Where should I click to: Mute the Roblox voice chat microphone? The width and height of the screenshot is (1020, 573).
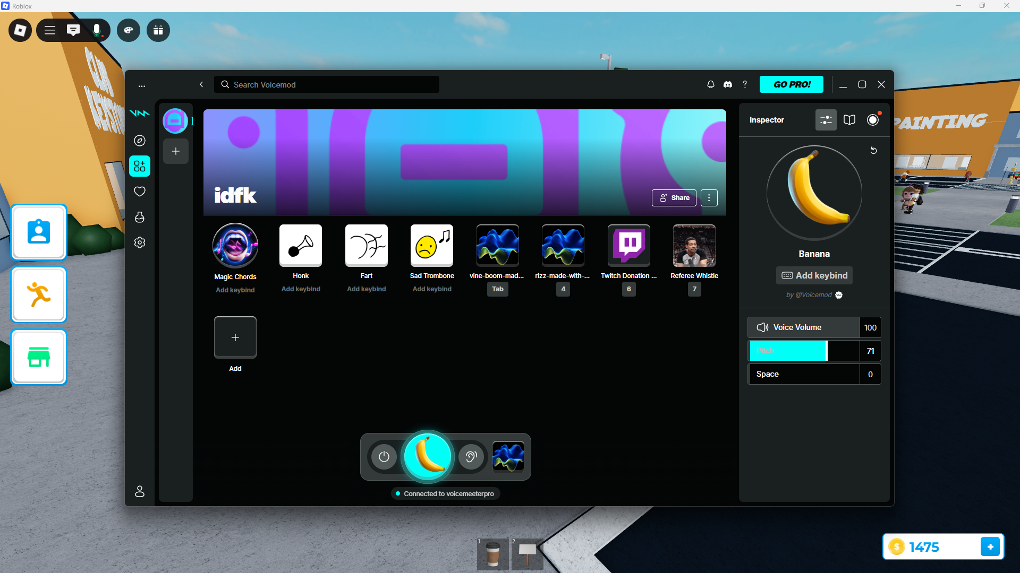97,30
